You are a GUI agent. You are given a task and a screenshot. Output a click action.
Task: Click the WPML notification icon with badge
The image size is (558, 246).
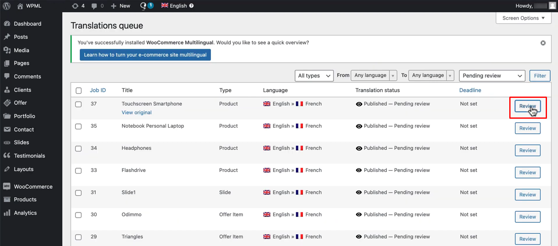[x=146, y=6]
